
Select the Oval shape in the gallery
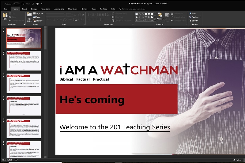click(149, 14)
